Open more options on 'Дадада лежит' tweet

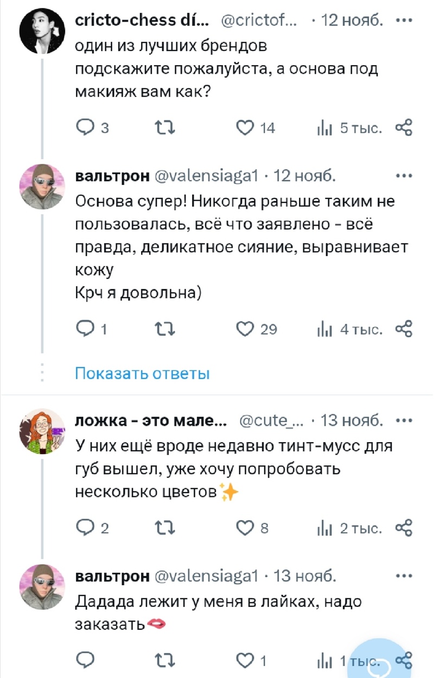click(x=404, y=575)
